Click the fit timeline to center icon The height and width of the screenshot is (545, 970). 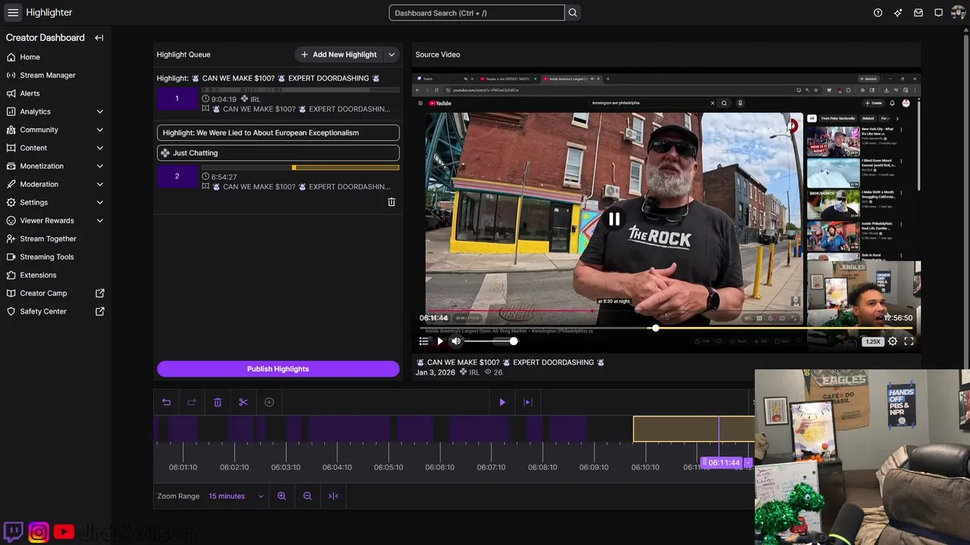pyautogui.click(x=333, y=496)
